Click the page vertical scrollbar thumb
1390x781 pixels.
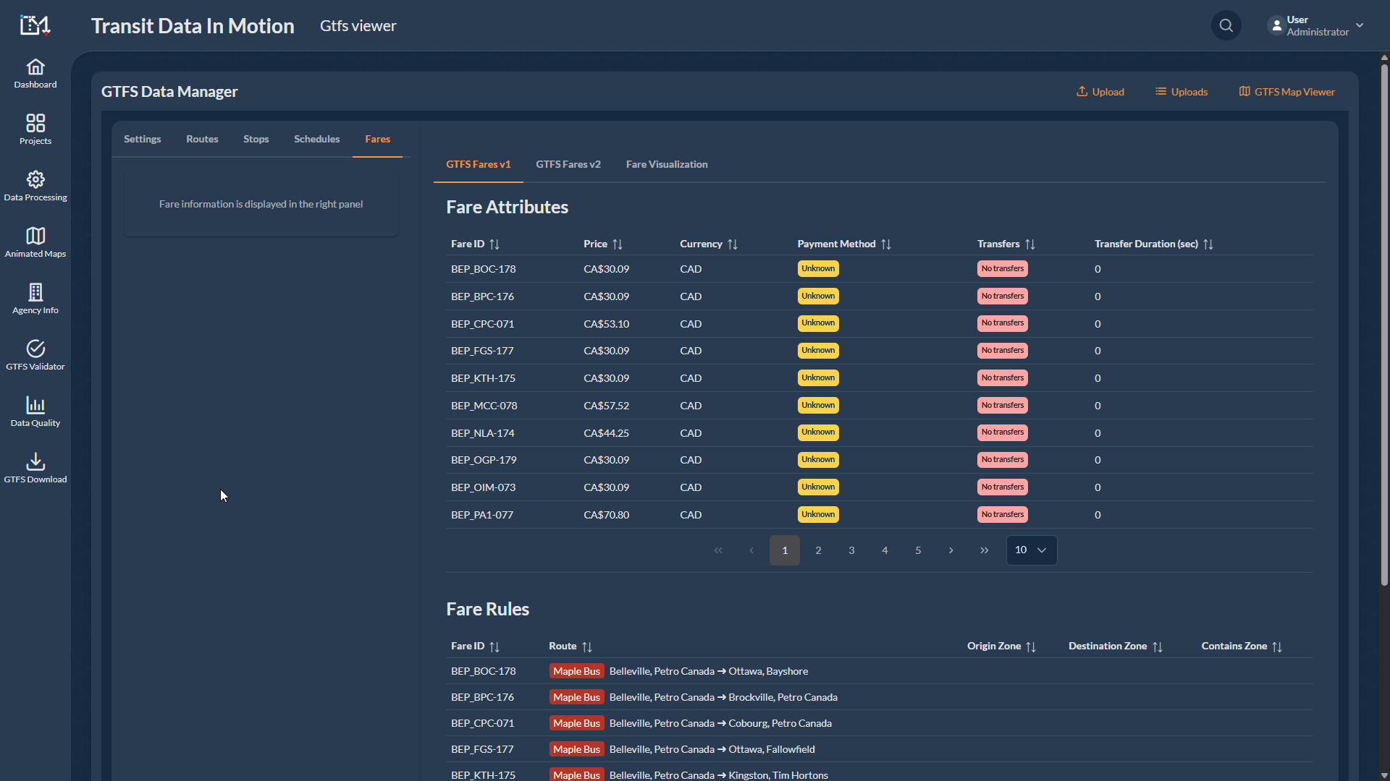pyautogui.click(x=1384, y=325)
